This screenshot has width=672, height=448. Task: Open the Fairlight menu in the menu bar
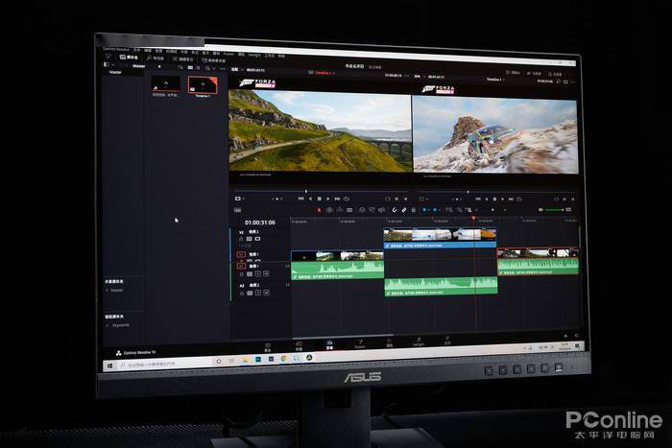pyautogui.click(x=254, y=55)
